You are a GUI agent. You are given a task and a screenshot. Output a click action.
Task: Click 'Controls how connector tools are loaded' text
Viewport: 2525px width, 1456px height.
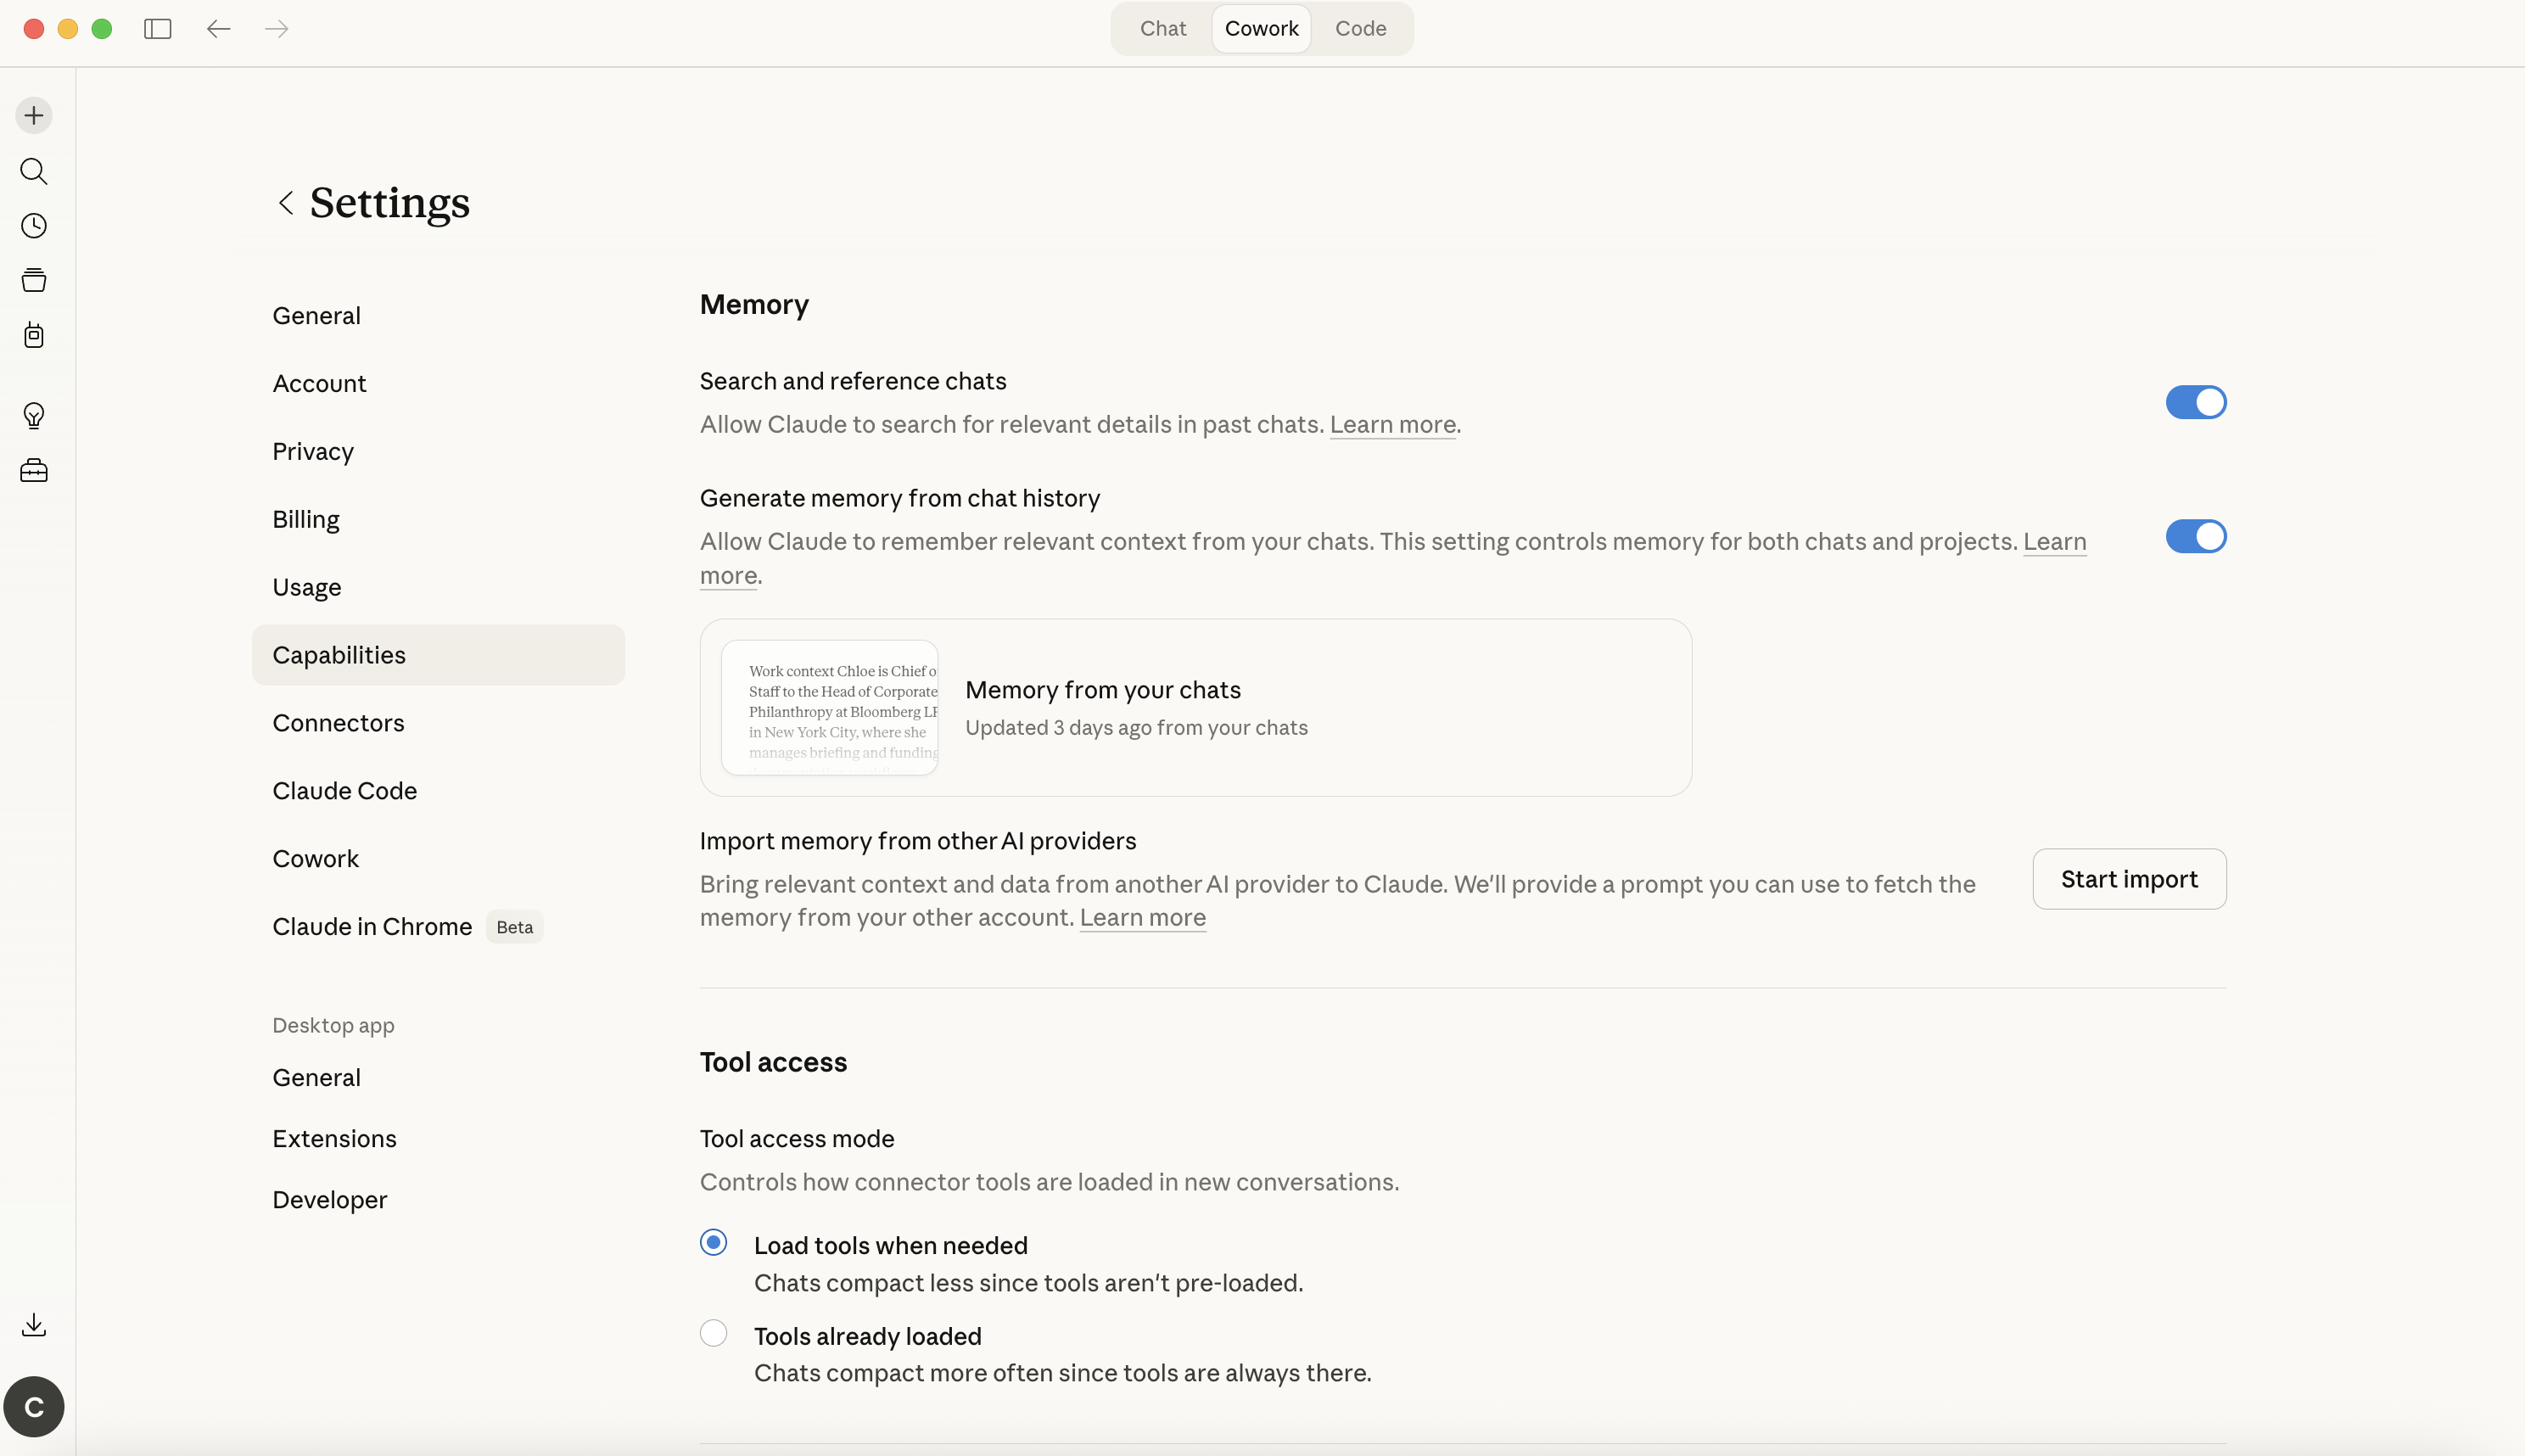pyautogui.click(x=1049, y=1183)
